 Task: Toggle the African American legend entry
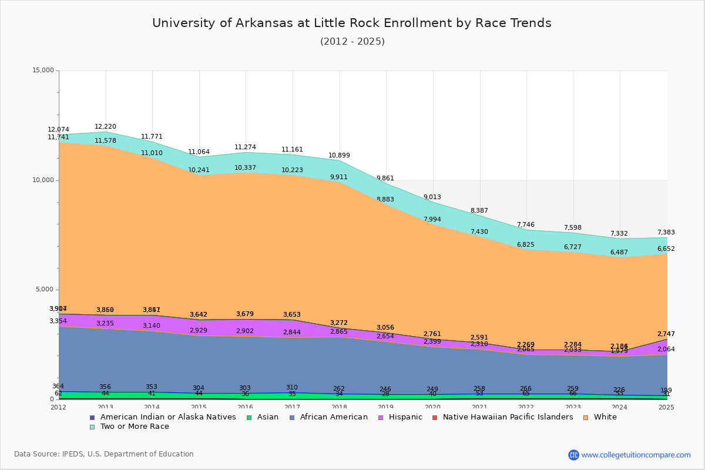(x=328, y=417)
